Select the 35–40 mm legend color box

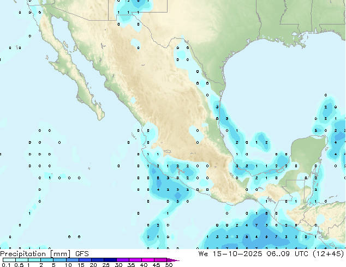[x=135, y=260]
